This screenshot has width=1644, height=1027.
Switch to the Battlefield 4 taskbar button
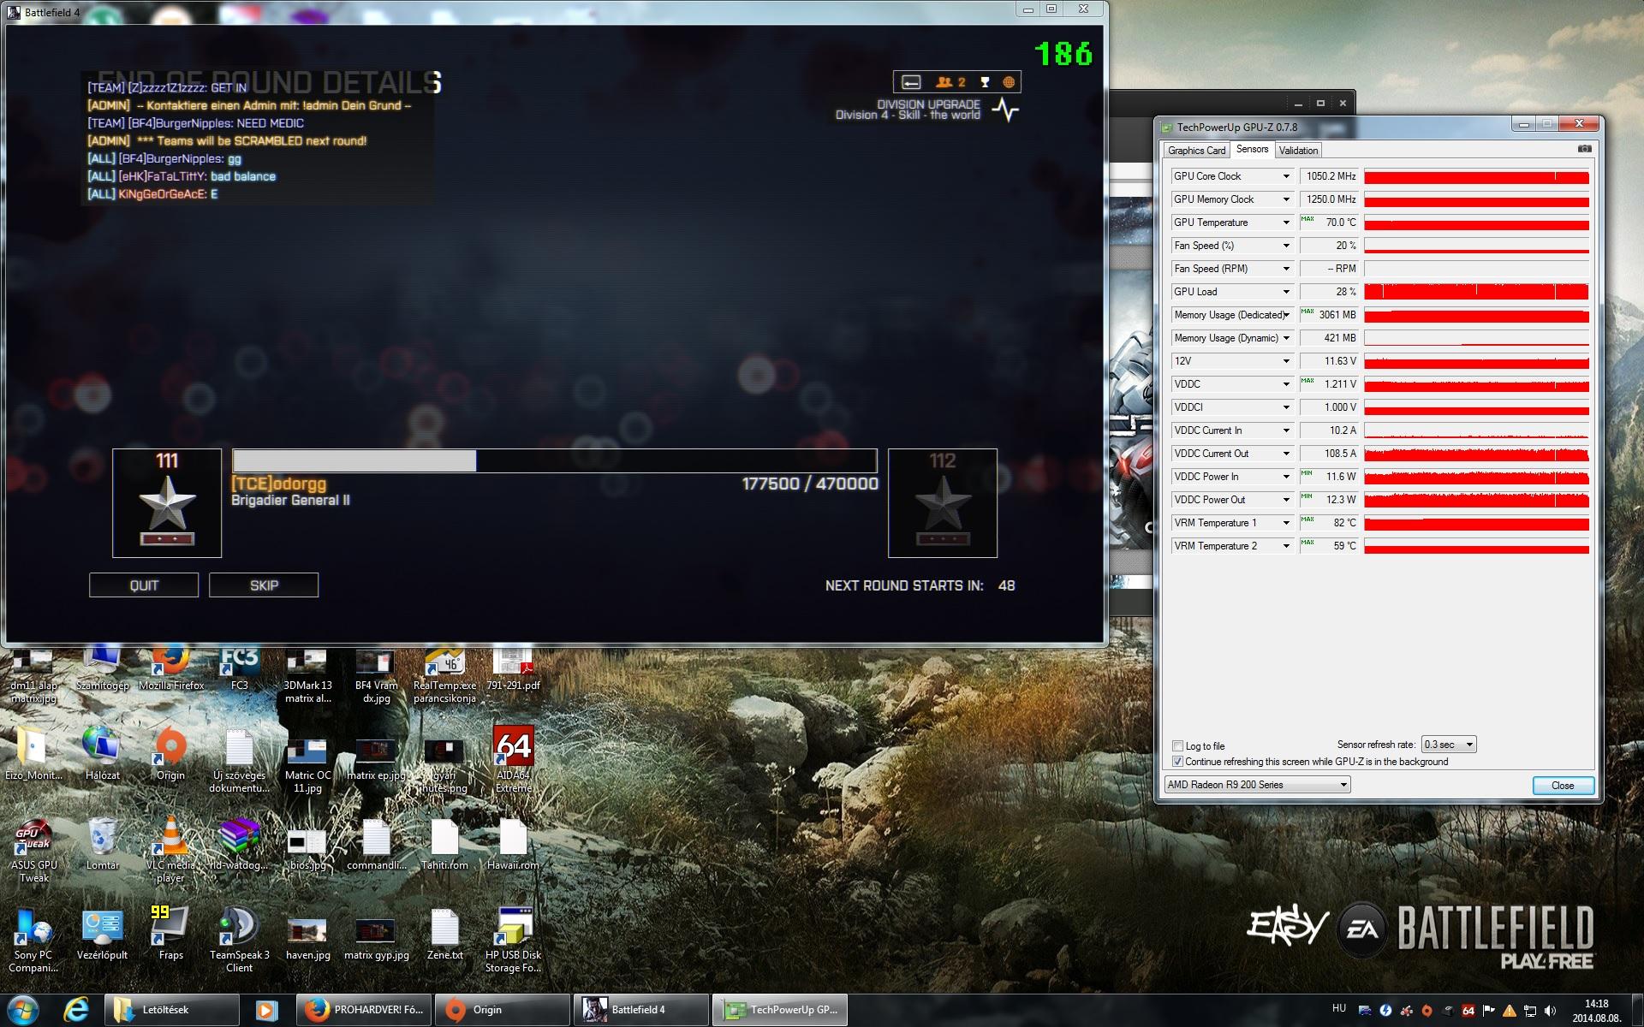(641, 1010)
